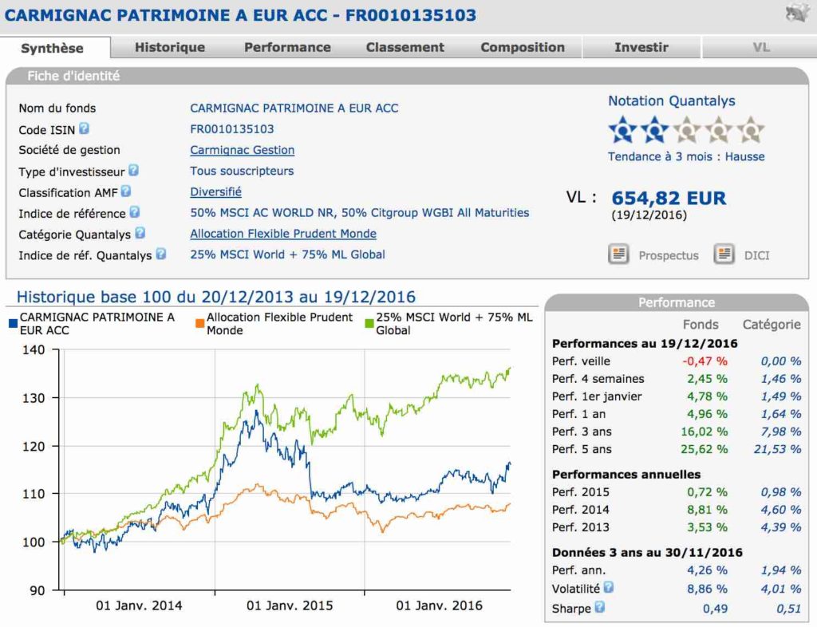Go to the Classement tab
The image size is (817, 627).
tap(405, 47)
